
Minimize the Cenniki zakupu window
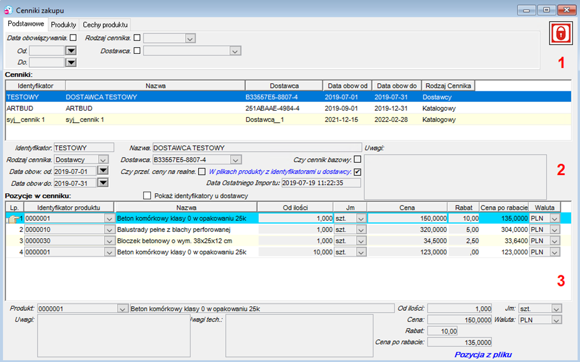click(x=526, y=10)
